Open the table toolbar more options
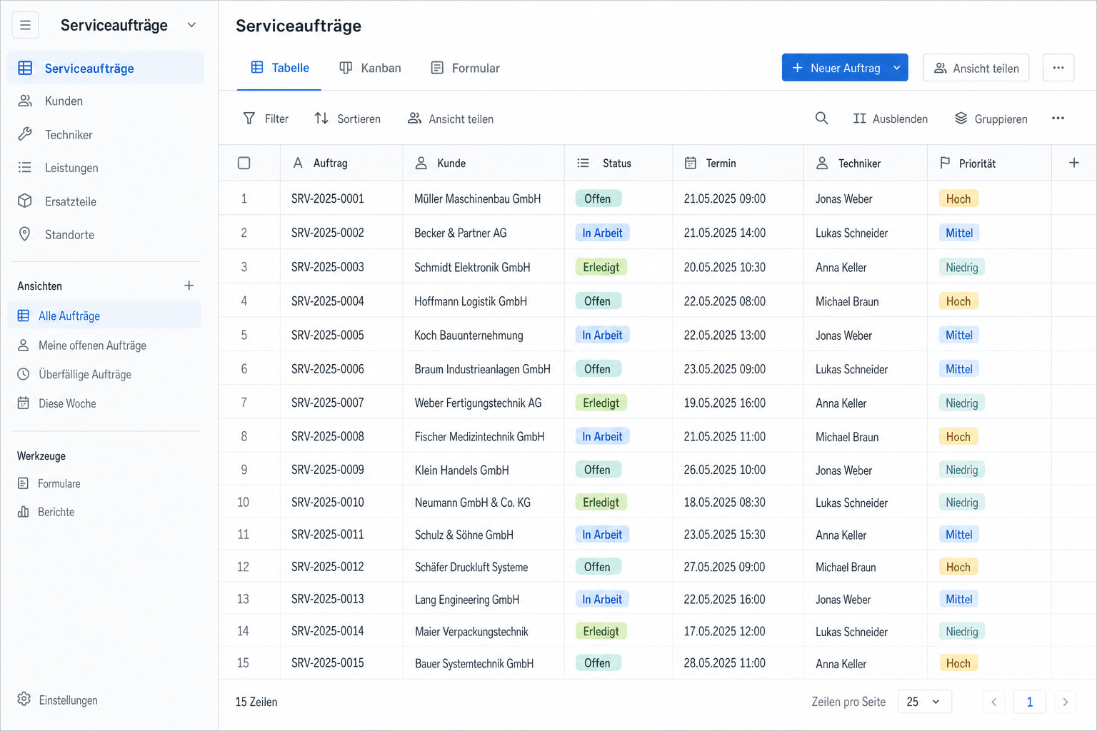Viewport: 1097px width, 731px height. tap(1058, 119)
